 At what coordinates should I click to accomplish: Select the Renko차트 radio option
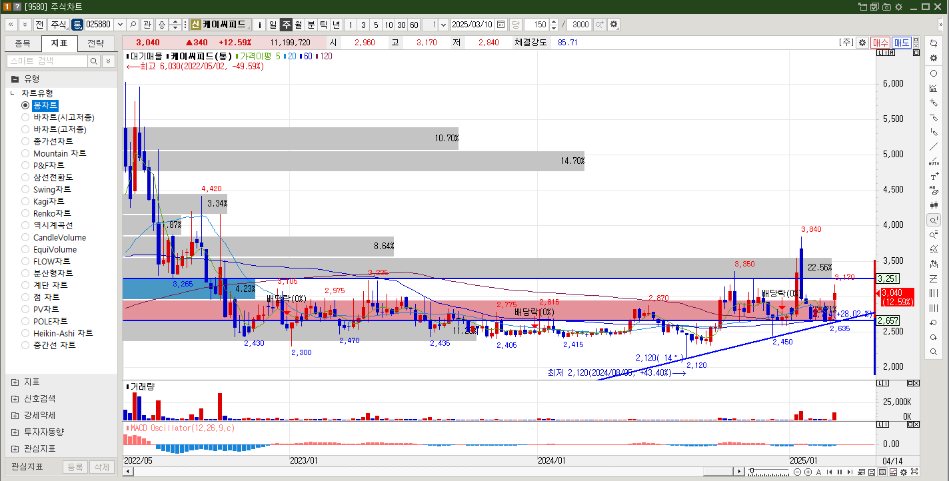pos(25,213)
